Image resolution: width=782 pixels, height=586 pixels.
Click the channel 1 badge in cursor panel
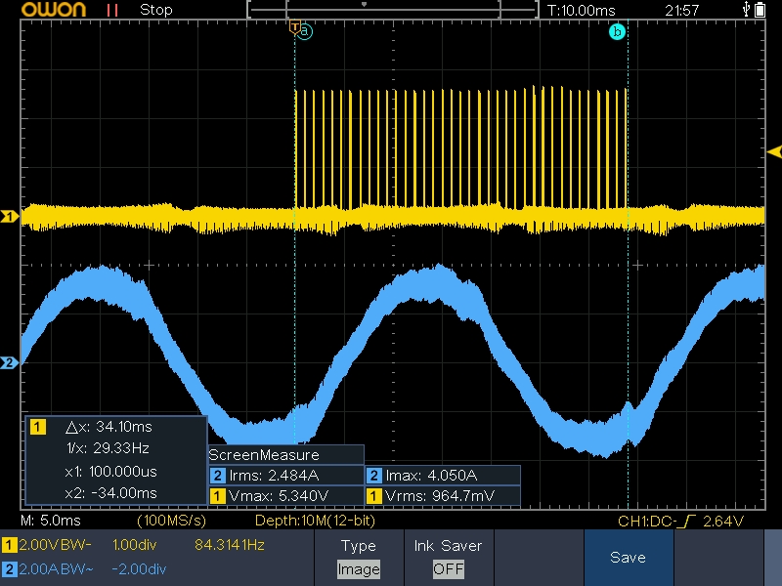pos(38,427)
